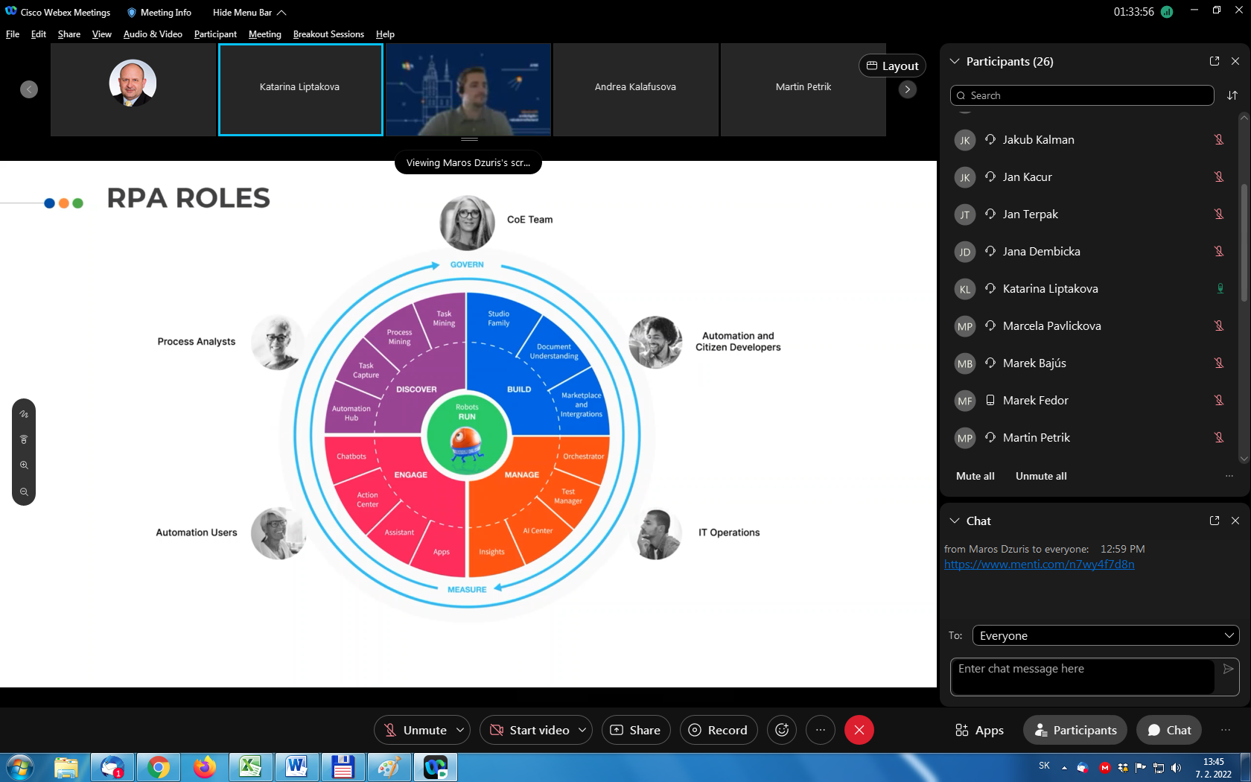Click the zoom in magnifier icon
The height and width of the screenshot is (782, 1251).
[x=24, y=465]
